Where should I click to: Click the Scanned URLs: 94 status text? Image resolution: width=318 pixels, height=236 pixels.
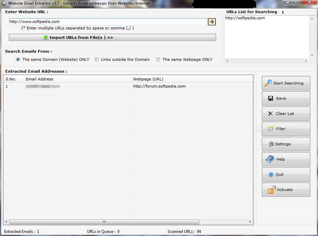pos(184,231)
